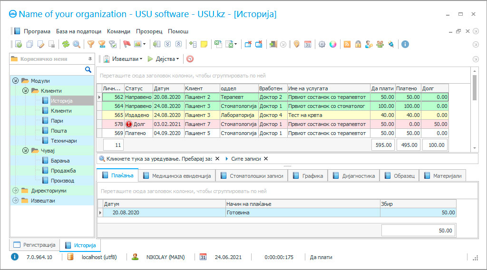Expand the Директориуми tree node

(15, 191)
